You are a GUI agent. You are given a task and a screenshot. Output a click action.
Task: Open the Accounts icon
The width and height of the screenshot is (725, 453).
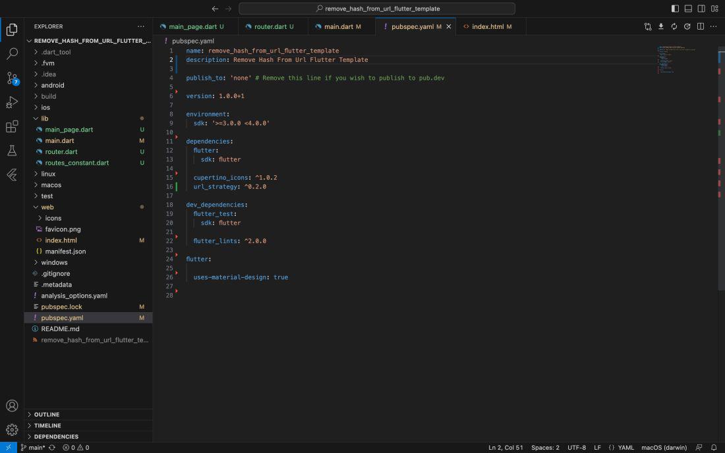(12, 406)
